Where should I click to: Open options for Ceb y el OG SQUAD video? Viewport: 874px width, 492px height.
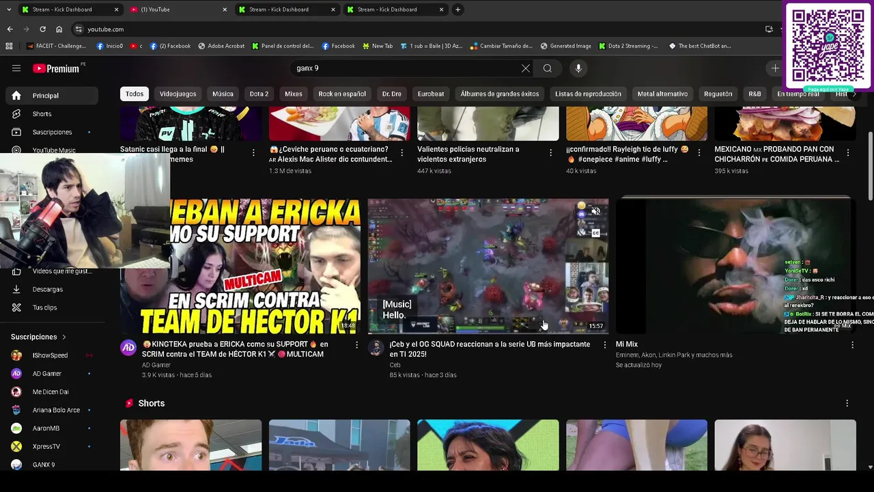604,345
